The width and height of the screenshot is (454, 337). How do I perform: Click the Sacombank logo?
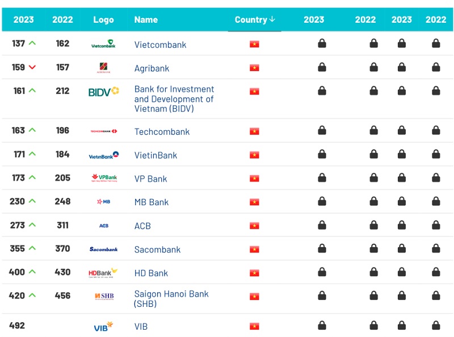[104, 249]
